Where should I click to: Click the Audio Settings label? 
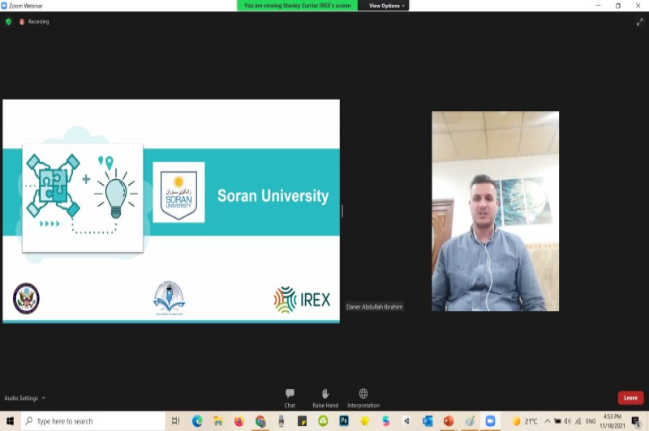click(21, 398)
